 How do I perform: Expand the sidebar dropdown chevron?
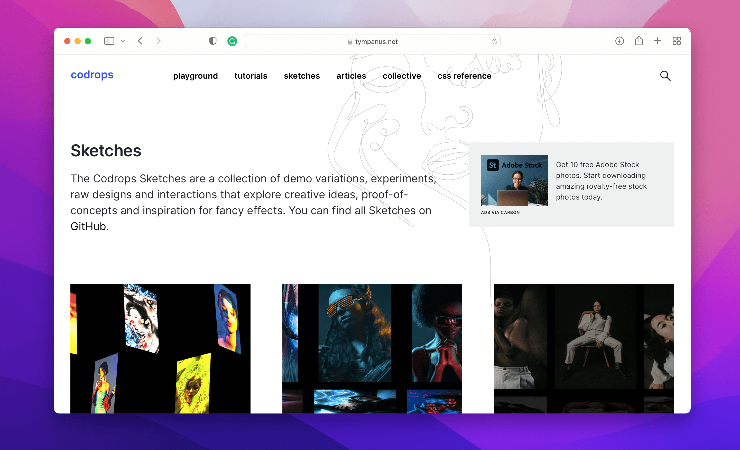(123, 41)
